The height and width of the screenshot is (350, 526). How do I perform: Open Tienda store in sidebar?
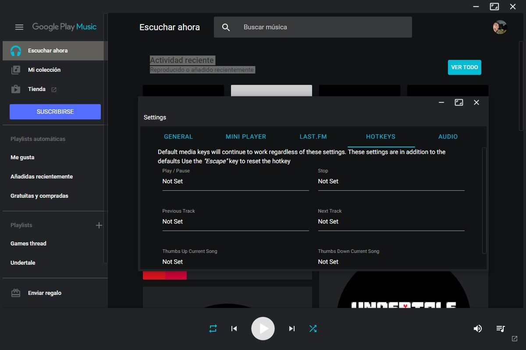[37, 89]
